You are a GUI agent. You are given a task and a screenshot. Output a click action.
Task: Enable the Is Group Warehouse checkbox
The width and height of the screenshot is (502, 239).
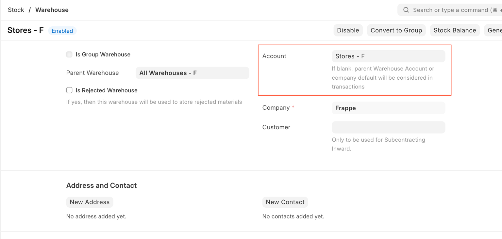coord(69,54)
